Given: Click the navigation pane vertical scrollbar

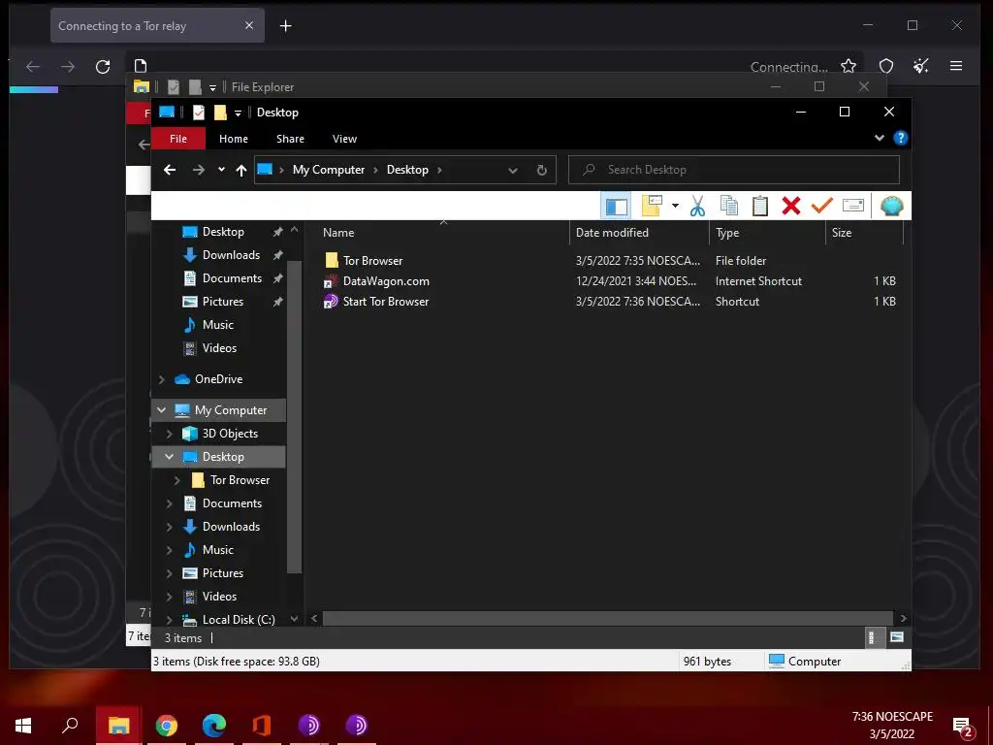Looking at the screenshot, I should pos(294,416).
